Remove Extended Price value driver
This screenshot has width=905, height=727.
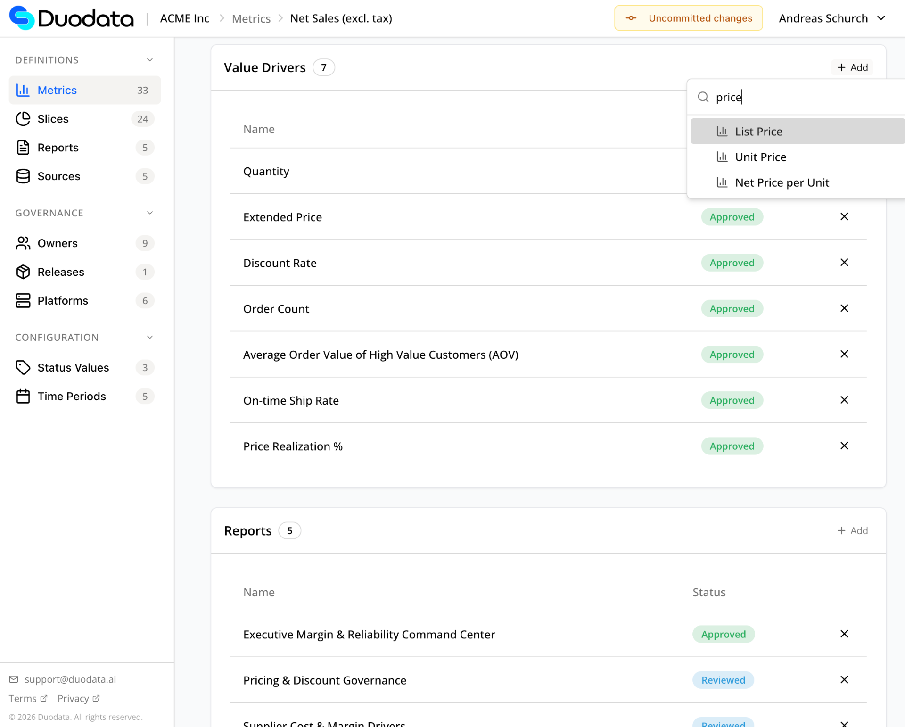coord(844,217)
